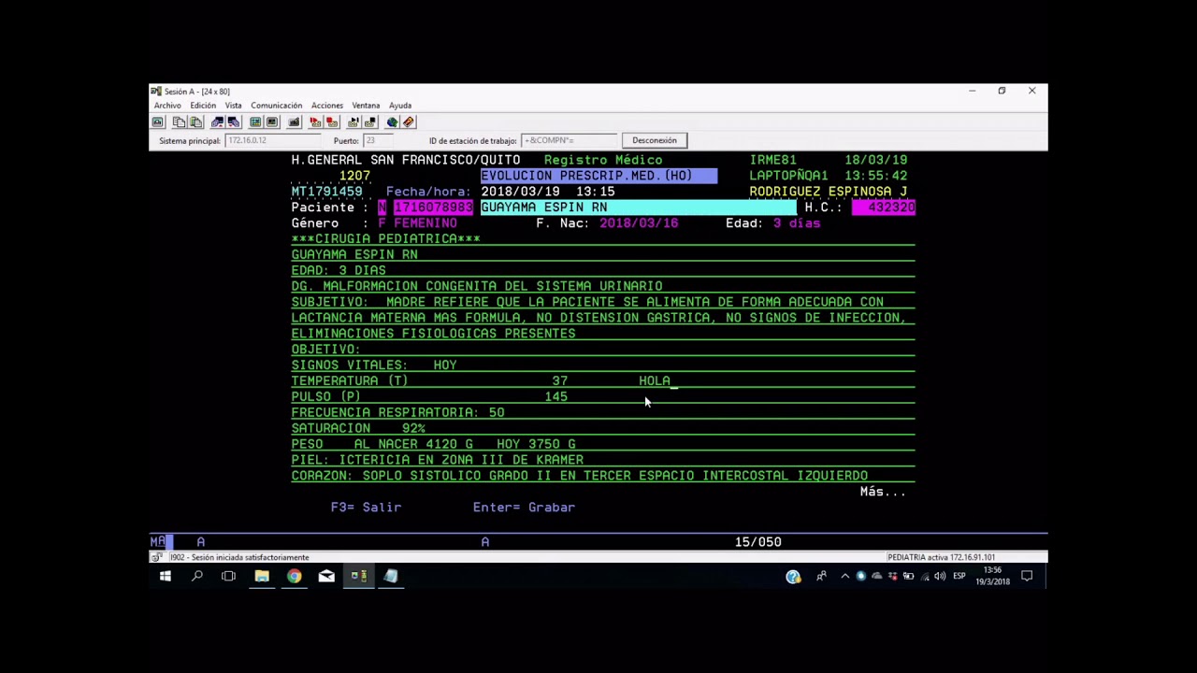The image size is (1197, 673).
Task: Click the Send file to host icon
Action: tap(217, 122)
